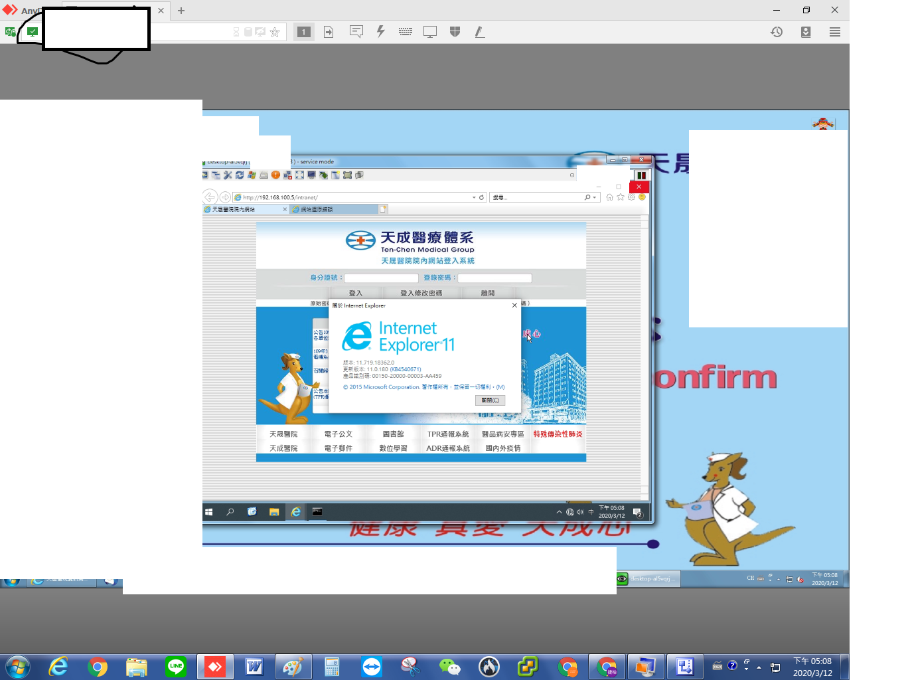906x680 pixels.
Task: Open AnyDesk whiteboard pen tool
Action: 479,31
